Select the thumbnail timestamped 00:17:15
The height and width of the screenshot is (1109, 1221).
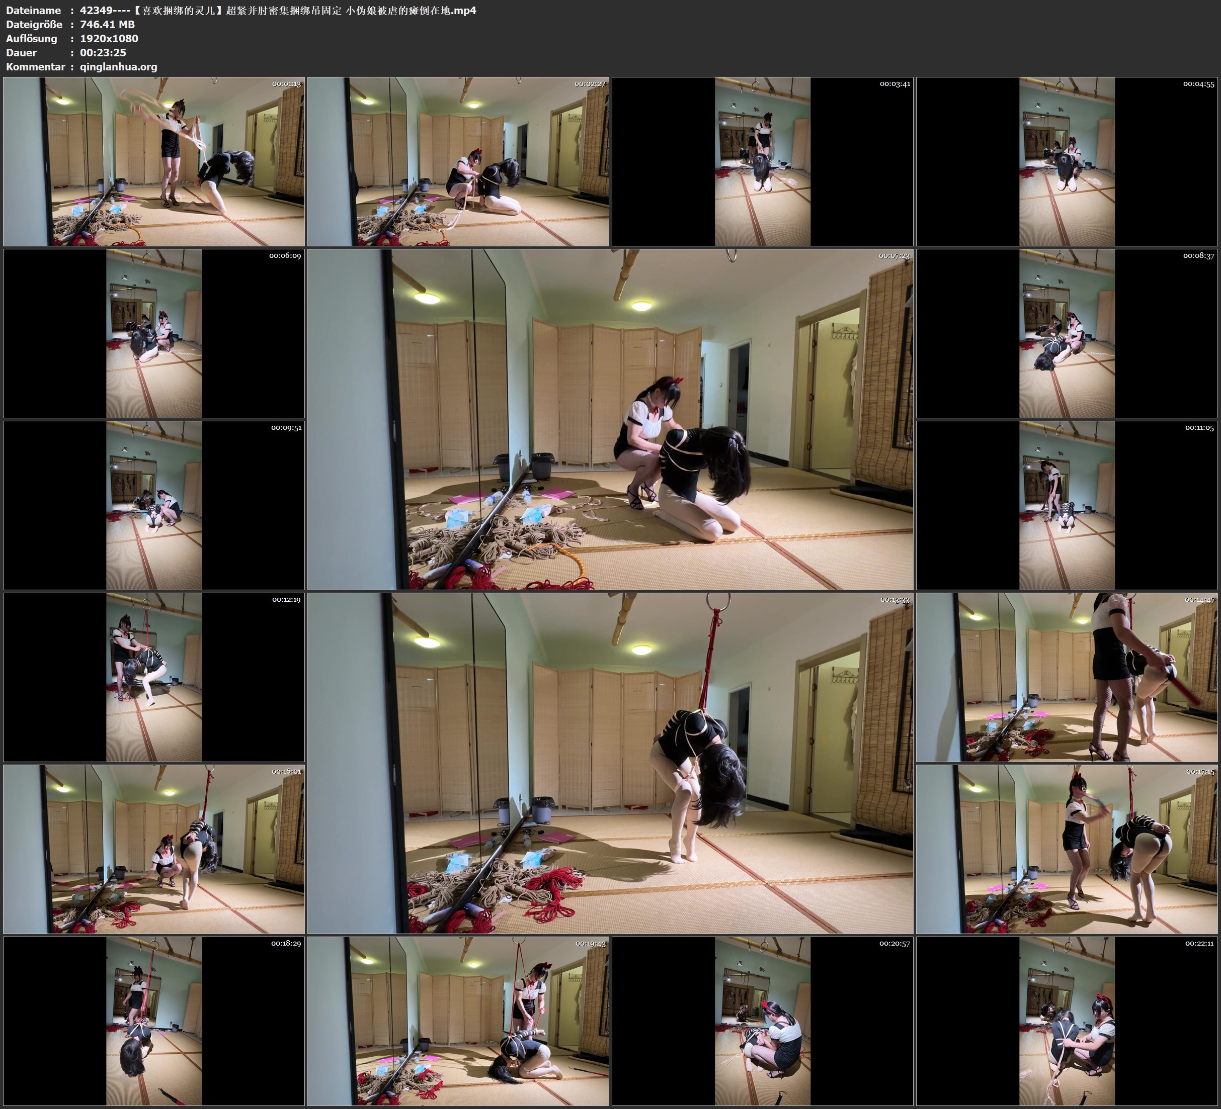click(x=1067, y=849)
